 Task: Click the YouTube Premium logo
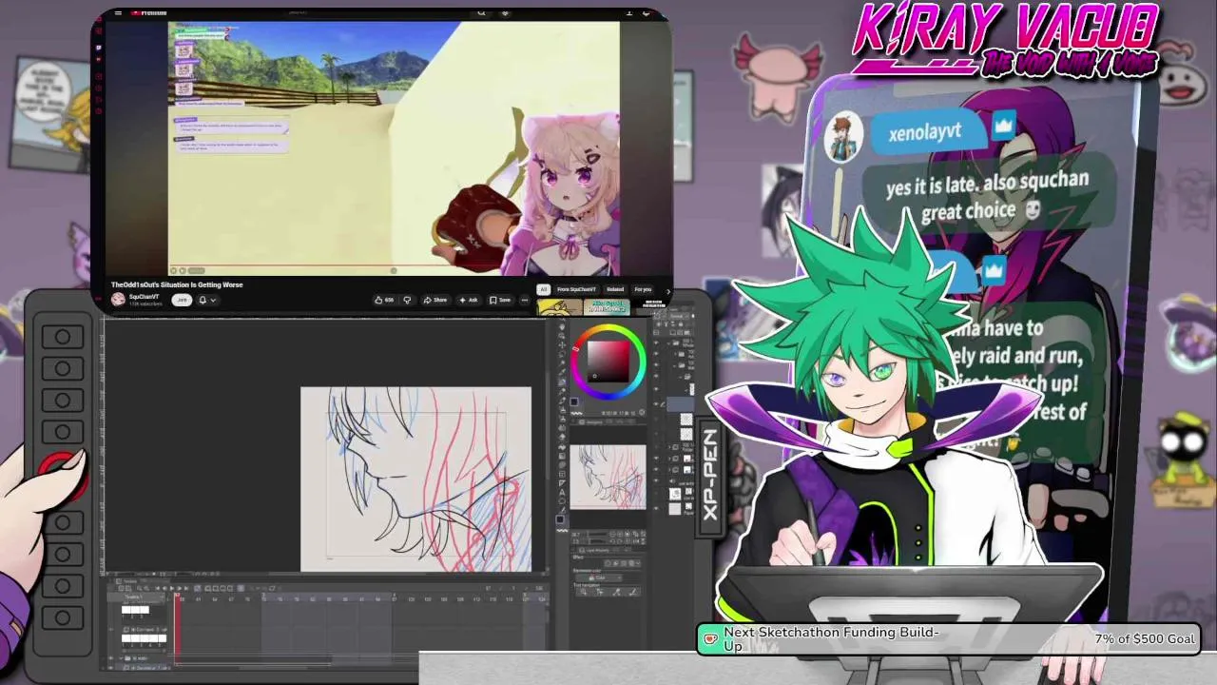pos(148,12)
